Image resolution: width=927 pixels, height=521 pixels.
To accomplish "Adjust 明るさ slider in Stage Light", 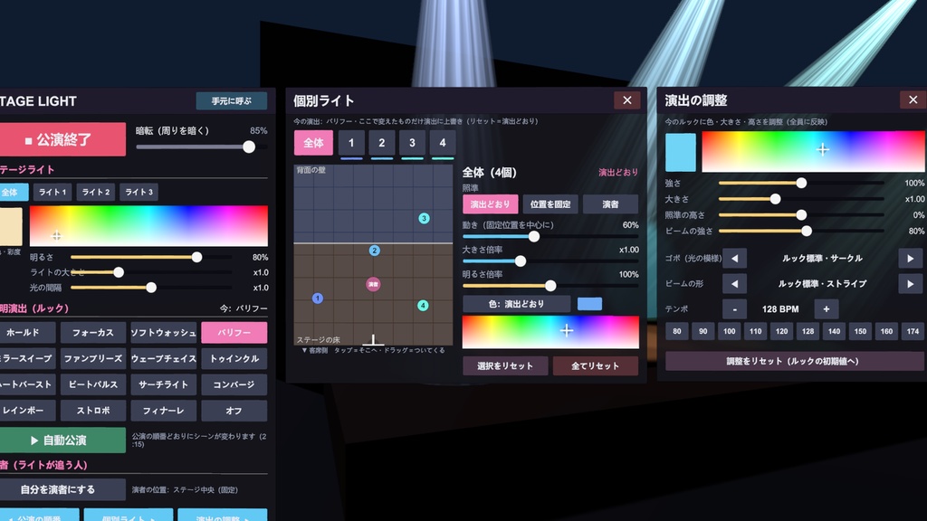I will [x=196, y=257].
